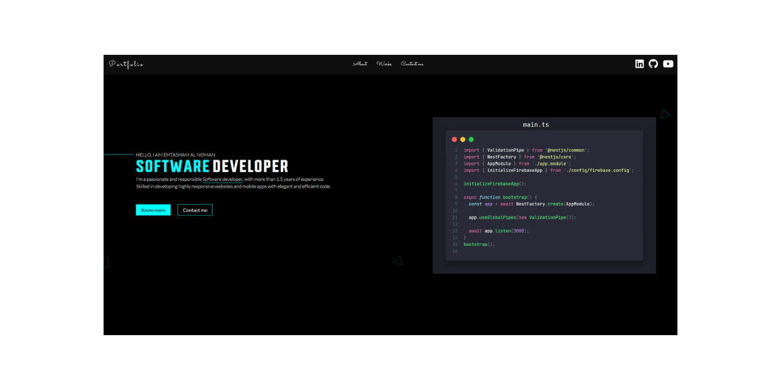Image resolution: width=781 pixels, height=390 pixels.
Task: Click the HELLO, I AM EHTASHAM AL NOMAN text
Action: [176, 155]
